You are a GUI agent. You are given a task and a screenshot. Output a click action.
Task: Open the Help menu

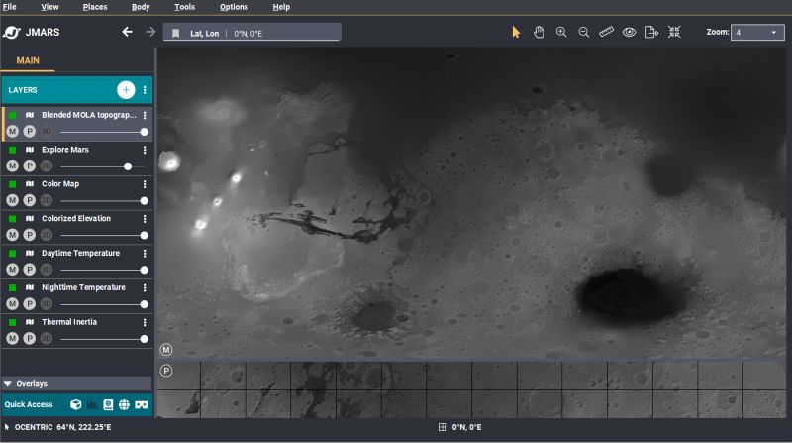coord(281,7)
